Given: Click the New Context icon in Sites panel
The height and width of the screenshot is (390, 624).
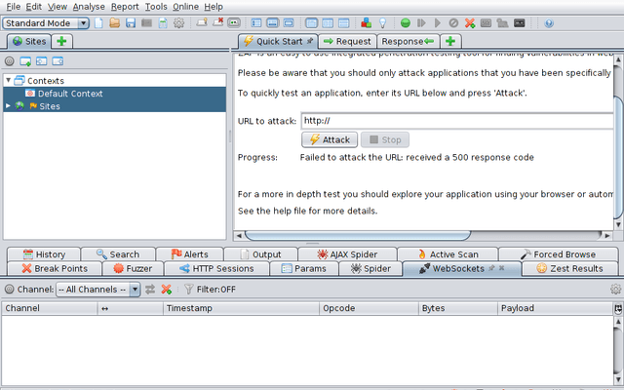Looking at the screenshot, I should (x=25, y=61).
